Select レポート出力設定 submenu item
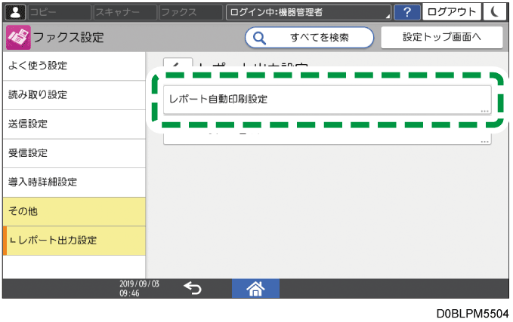 (74, 241)
